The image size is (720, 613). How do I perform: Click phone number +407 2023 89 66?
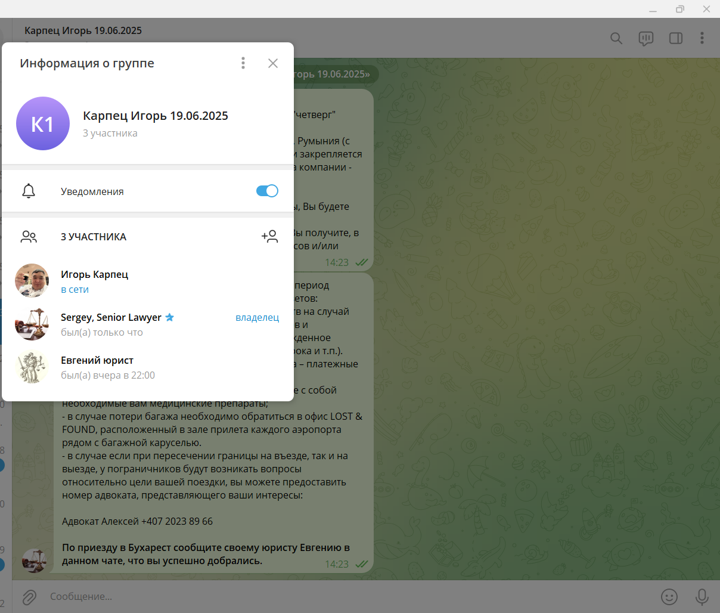click(177, 521)
